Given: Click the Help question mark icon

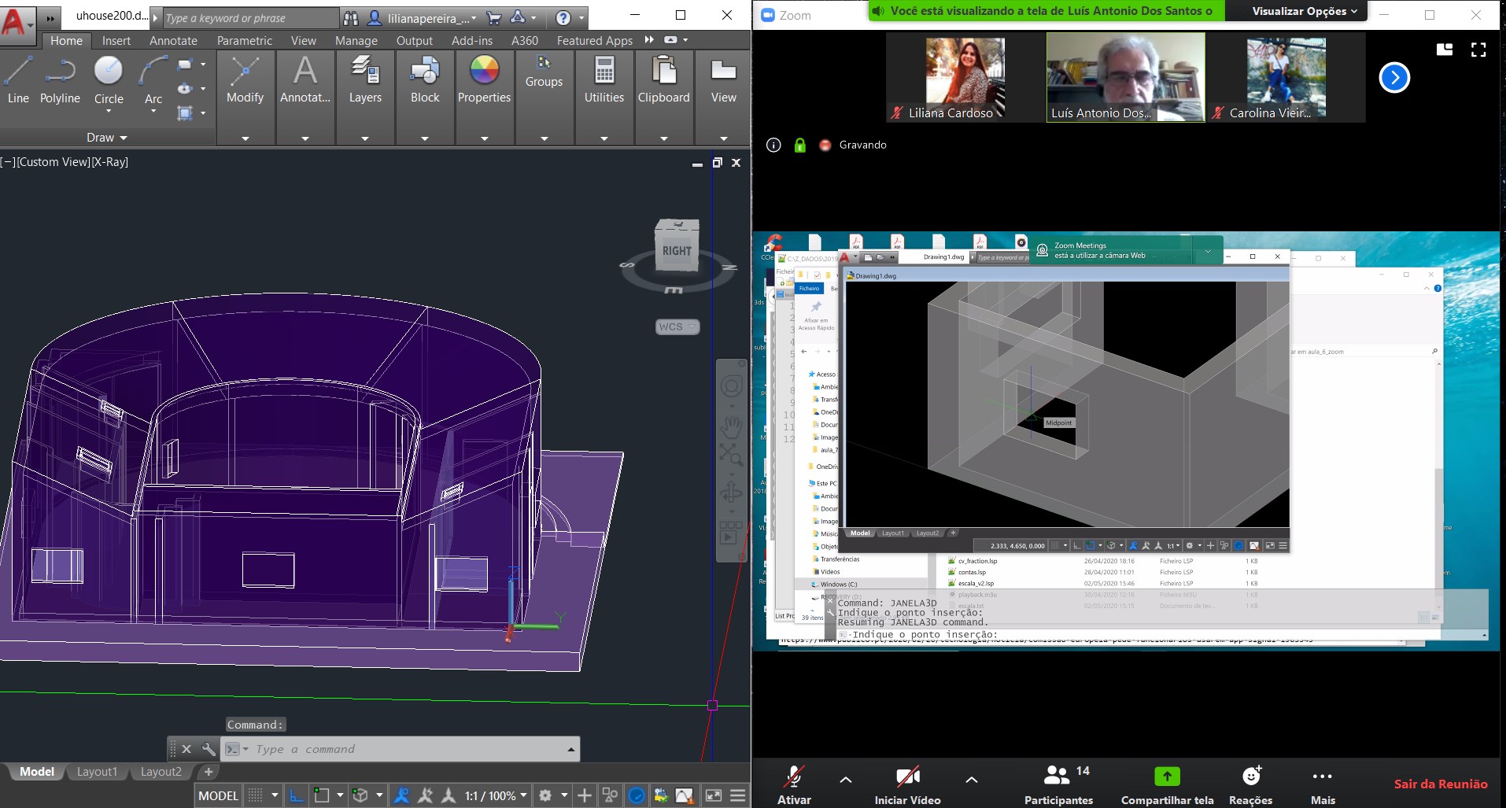Looking at the screenshot, I should coord(563,17).
